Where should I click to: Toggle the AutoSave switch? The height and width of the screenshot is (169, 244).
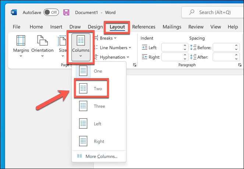click(51, 12)
